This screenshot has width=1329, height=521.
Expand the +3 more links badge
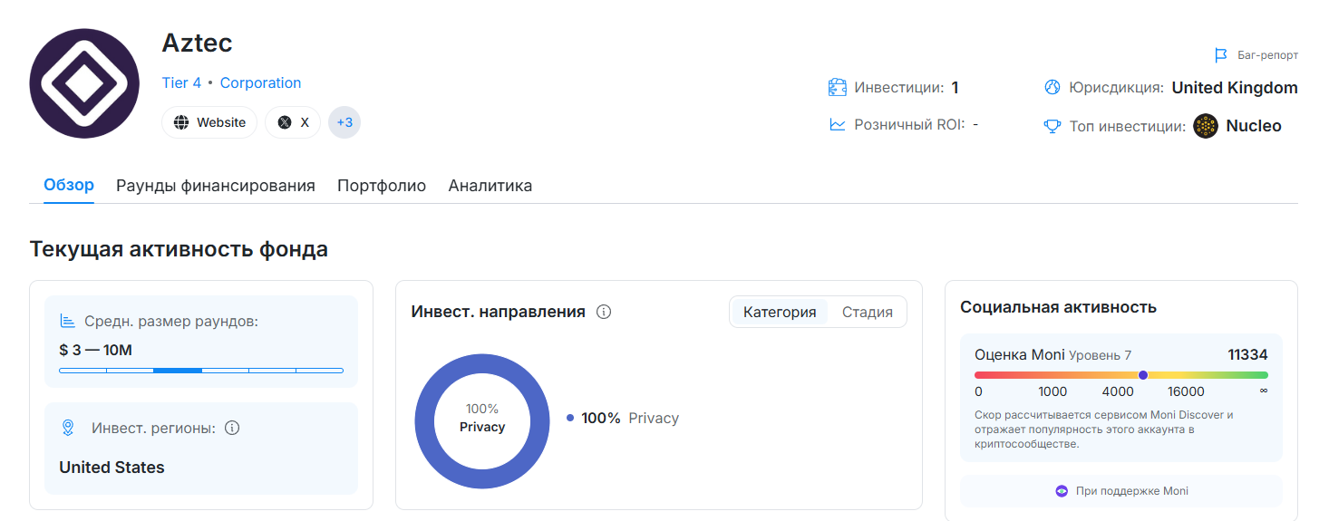pos(344,122)
